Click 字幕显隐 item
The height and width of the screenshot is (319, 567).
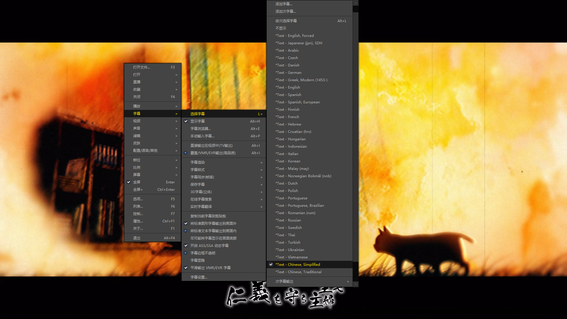pyautogui.click(x=224, y=261)
